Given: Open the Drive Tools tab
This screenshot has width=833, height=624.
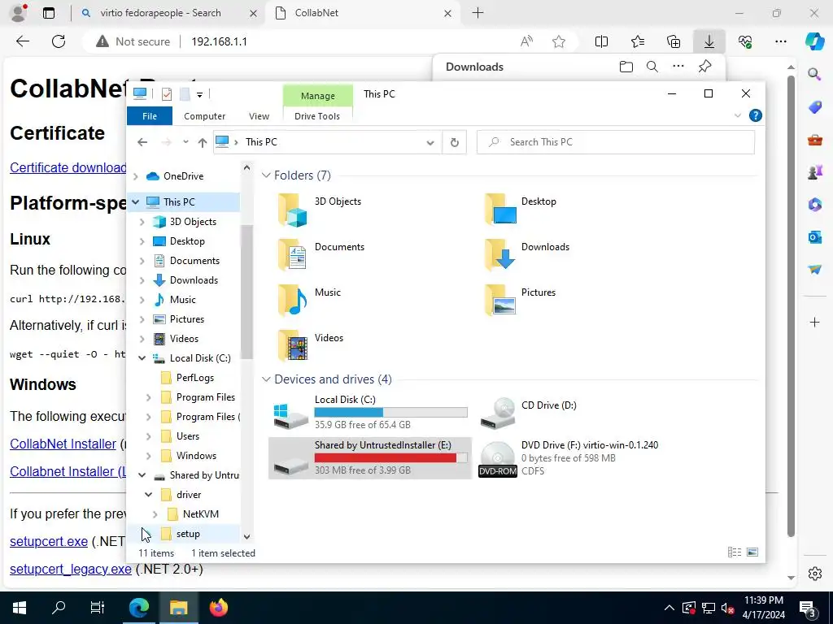Looking at the screenshot, I should [x=317, y=116].
